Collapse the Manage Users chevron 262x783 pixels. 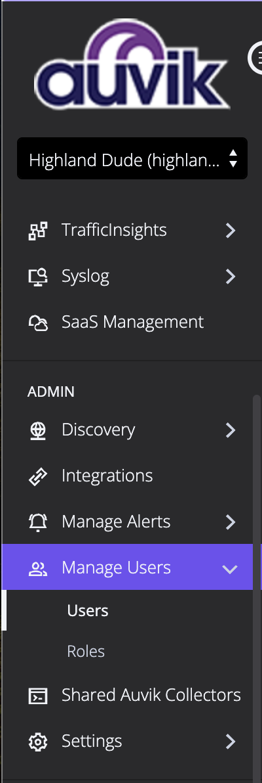[x=230, y=568]
